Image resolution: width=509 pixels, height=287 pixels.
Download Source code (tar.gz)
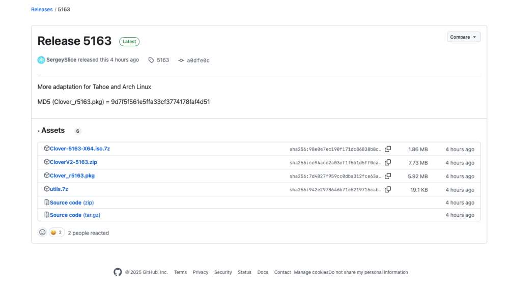pyautogui.click(x=75, y=215)
